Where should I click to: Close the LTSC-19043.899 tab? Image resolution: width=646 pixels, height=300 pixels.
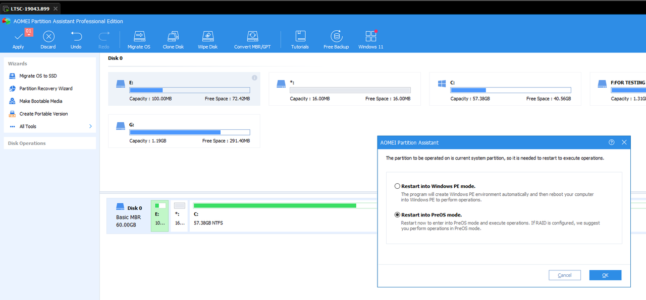click(56, 9)
